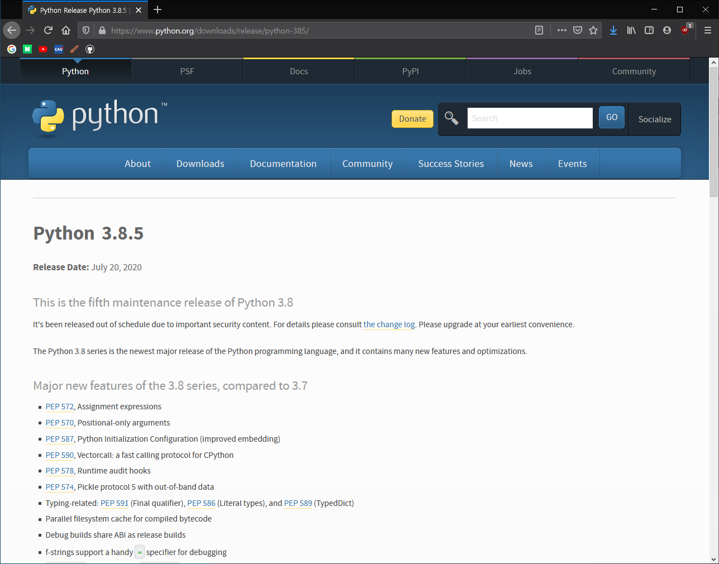Screen dimensions: 719x564
Task: Click the Release Date July 20, 2020 text
Action: pos(87,267)
